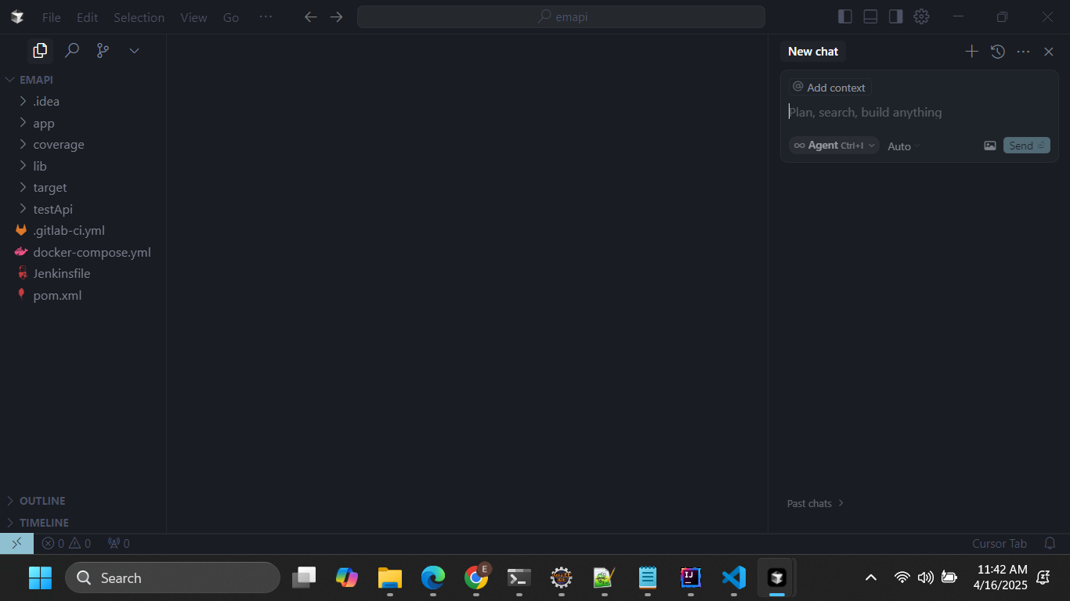Open the Agent mode dropdown
The width and height of the screenshot is (1070, 601).
(x=834, y=146)
